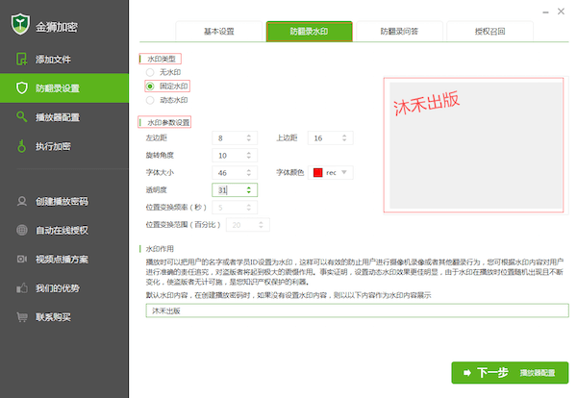Click the 执行加密 icon in sidebar
The width and height of the screenshot is (577, 398).
pos(22,146)
